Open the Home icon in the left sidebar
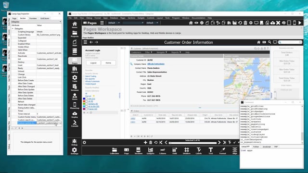The image size is (308, 173). click(x=75, y=25)
